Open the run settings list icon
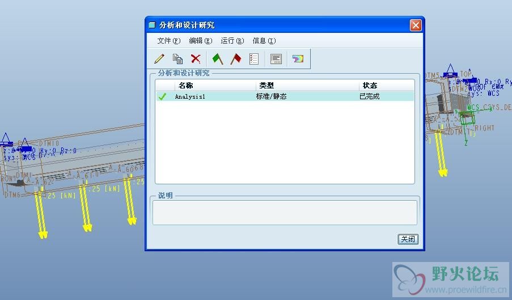This screenshot has height=300, width=512. tap(253, 59)
